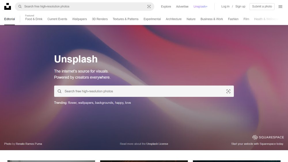Open the Advertise link

click(x=182, y=6)
